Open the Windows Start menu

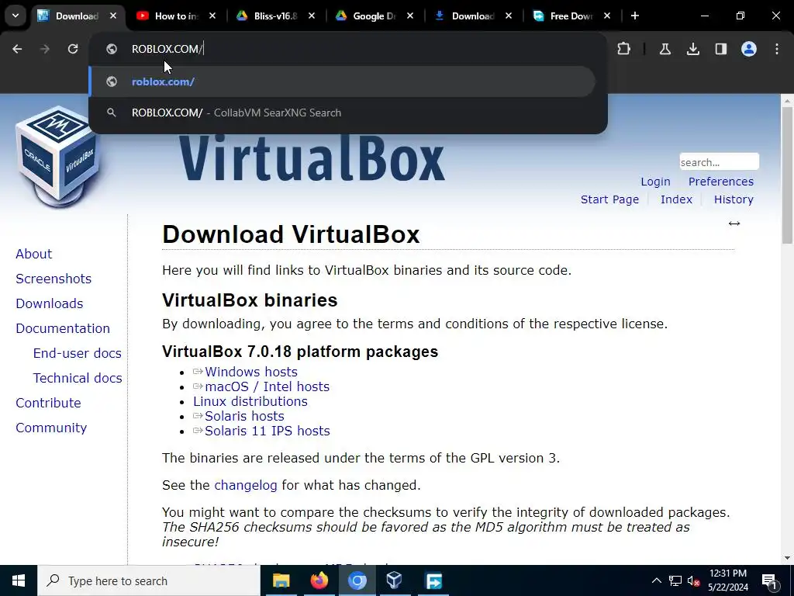19,580
